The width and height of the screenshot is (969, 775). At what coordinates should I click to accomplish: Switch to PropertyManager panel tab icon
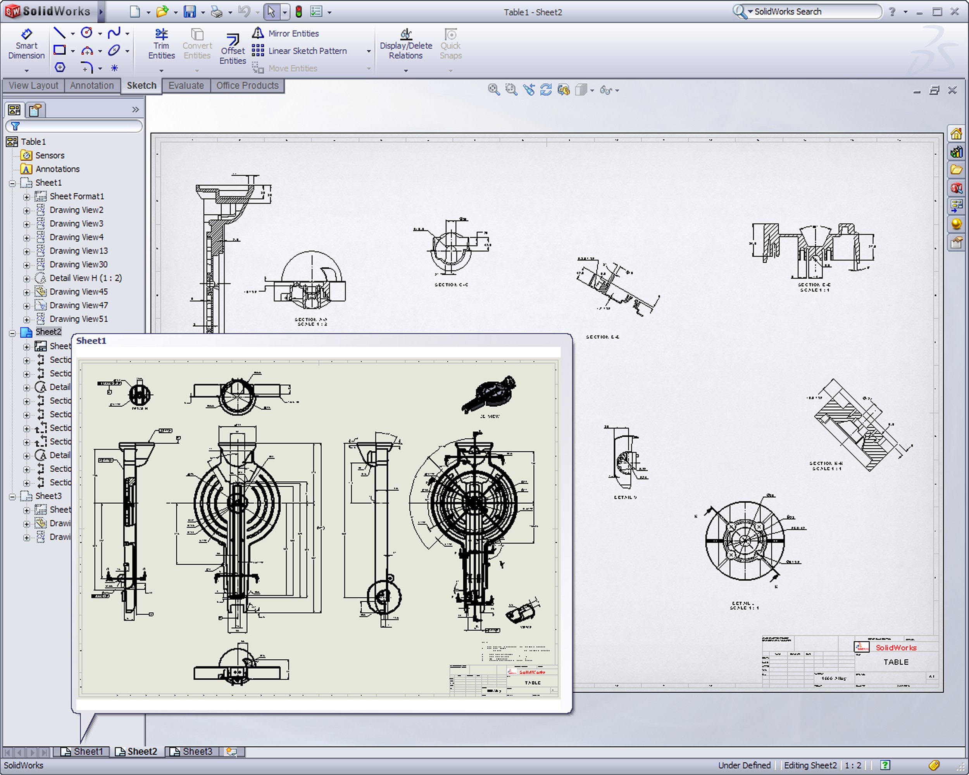pyautogui.click(x=35, y=110)
